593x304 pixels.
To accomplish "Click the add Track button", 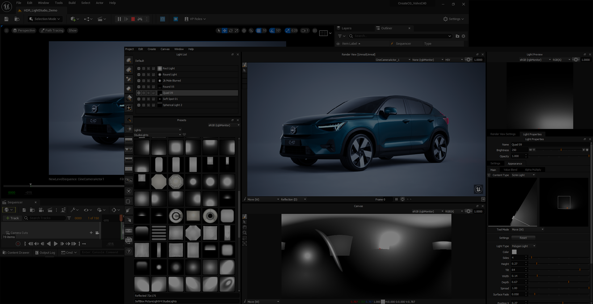I will (x=12, y=218).
